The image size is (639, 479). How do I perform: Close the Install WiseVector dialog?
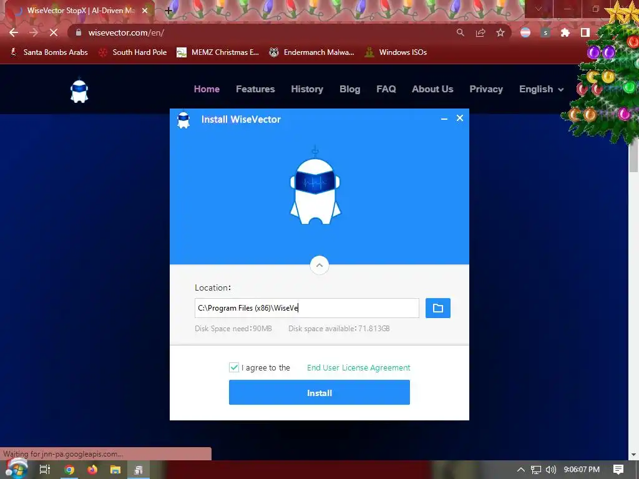click(x=460, y=118)
